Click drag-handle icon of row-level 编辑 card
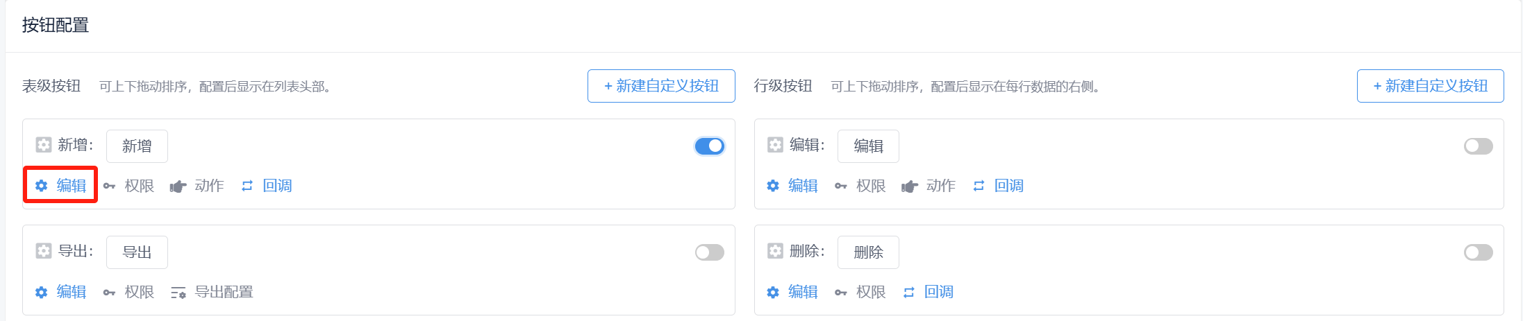 [x=775, y=145]
